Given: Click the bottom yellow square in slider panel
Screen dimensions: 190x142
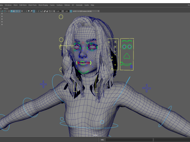Looking at the screenshot, I should [x=112, y=69].
